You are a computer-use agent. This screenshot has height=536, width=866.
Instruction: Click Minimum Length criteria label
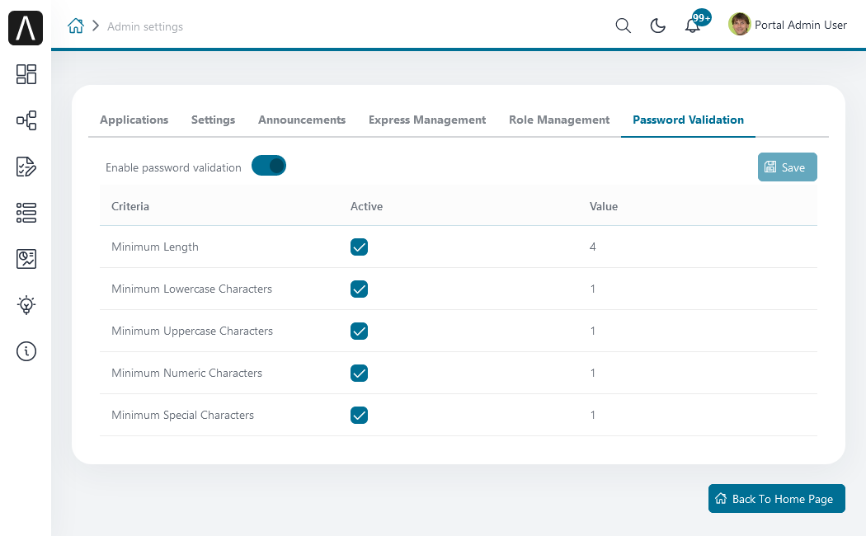point(155,247)
